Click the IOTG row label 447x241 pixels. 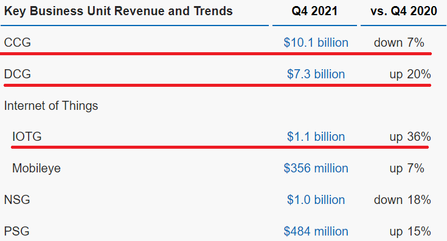pos(27,137)
